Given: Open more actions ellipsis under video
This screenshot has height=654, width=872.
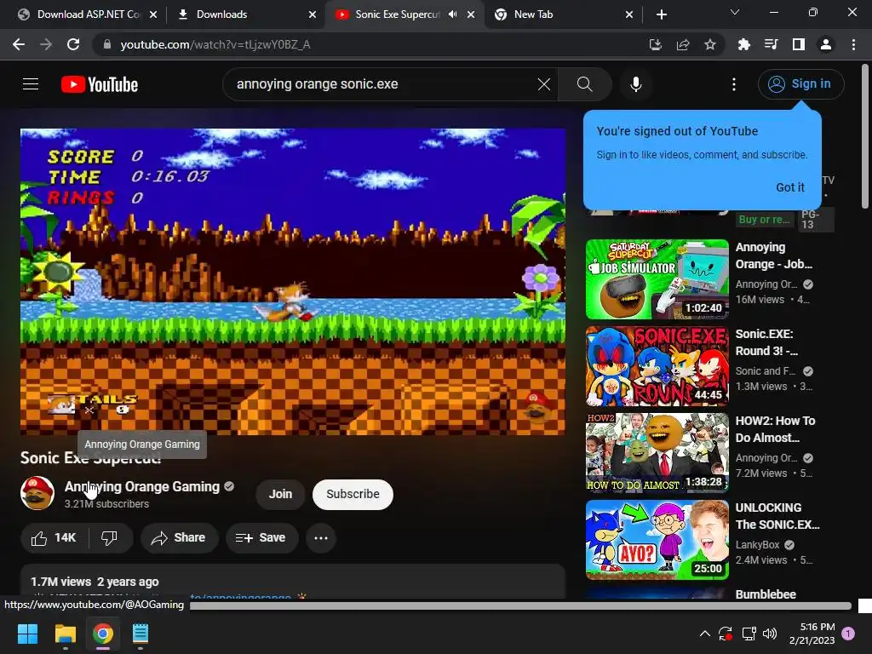Looking at the screenshot, I should [321, 538].
